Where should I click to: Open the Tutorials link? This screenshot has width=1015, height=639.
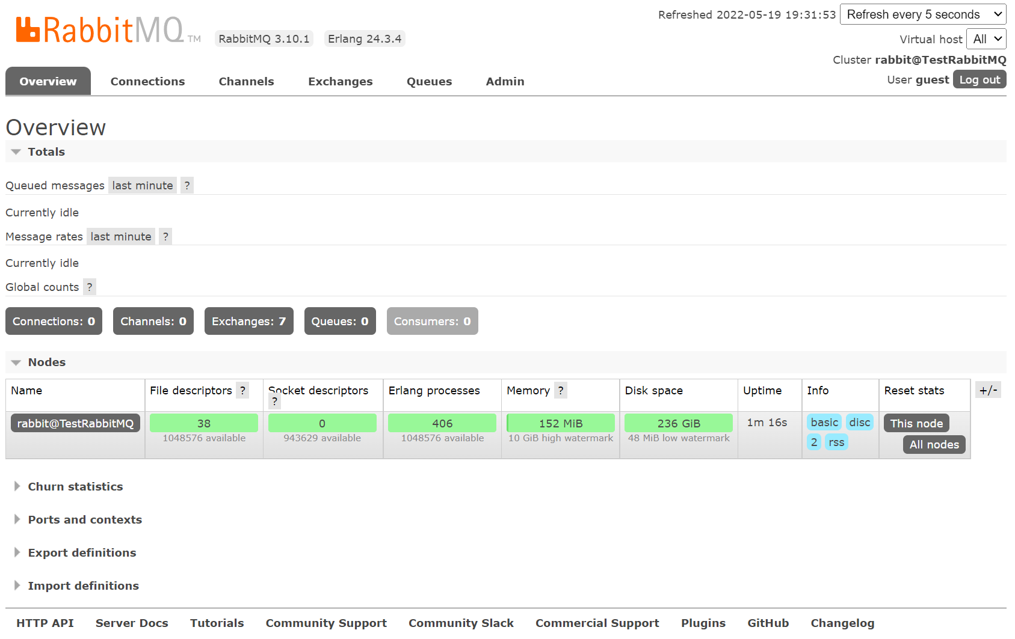pos(217,623)
